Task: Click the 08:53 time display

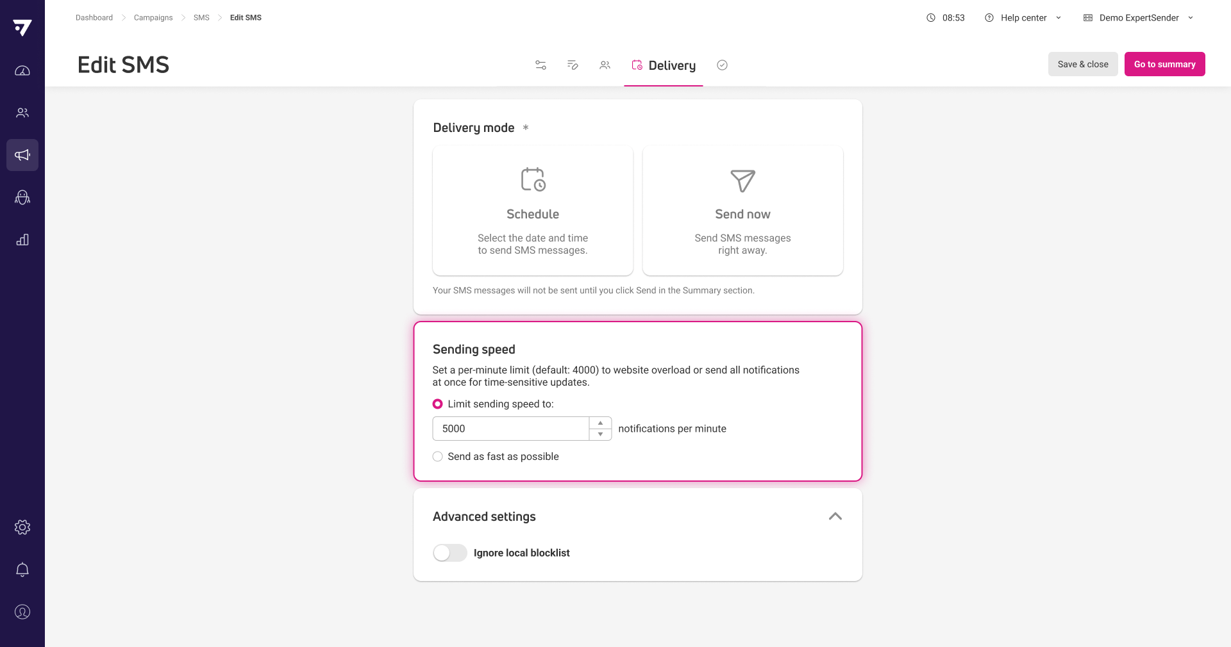Action: pos(953,18)
